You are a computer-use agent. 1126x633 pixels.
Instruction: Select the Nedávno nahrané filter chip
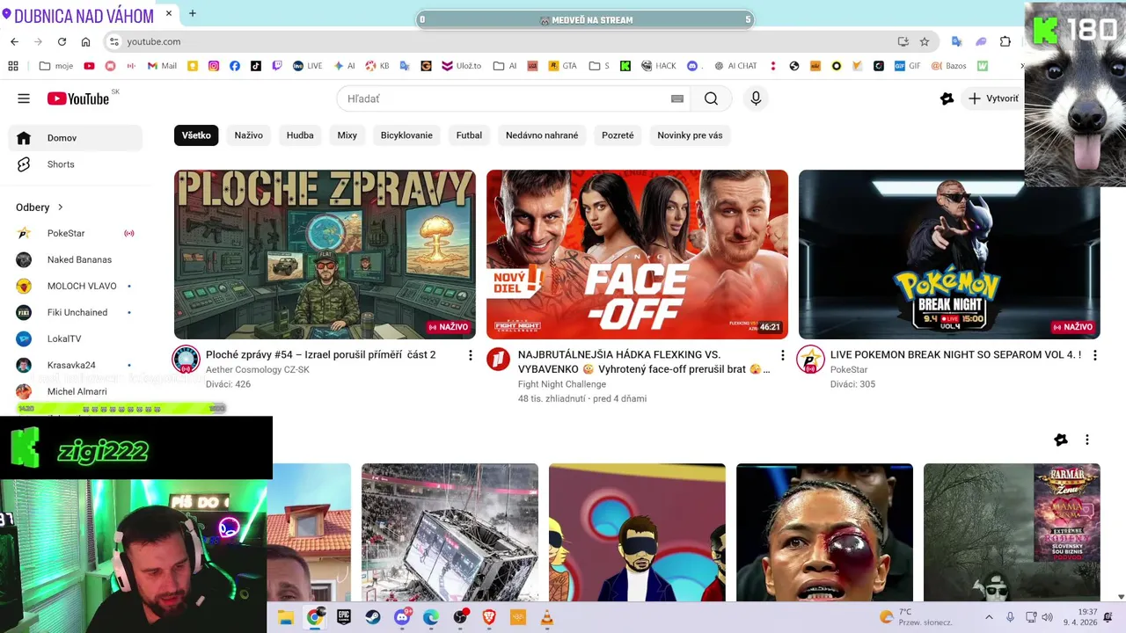click(x=542, y=135)
